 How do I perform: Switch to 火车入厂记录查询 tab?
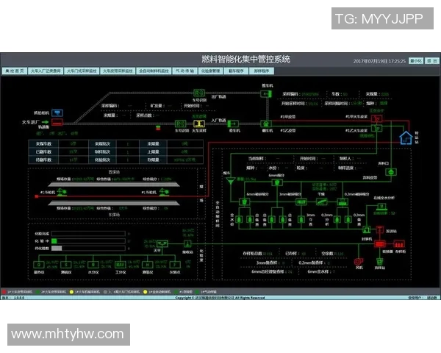pyautogui.click(x=46, y=71)
